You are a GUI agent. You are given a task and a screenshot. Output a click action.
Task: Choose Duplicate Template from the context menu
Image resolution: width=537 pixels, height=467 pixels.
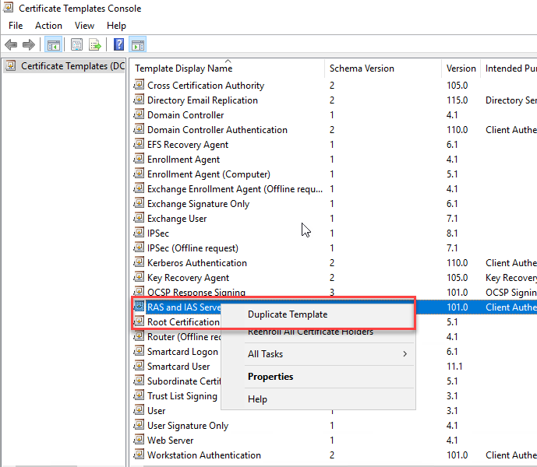(x=287, y=314)
